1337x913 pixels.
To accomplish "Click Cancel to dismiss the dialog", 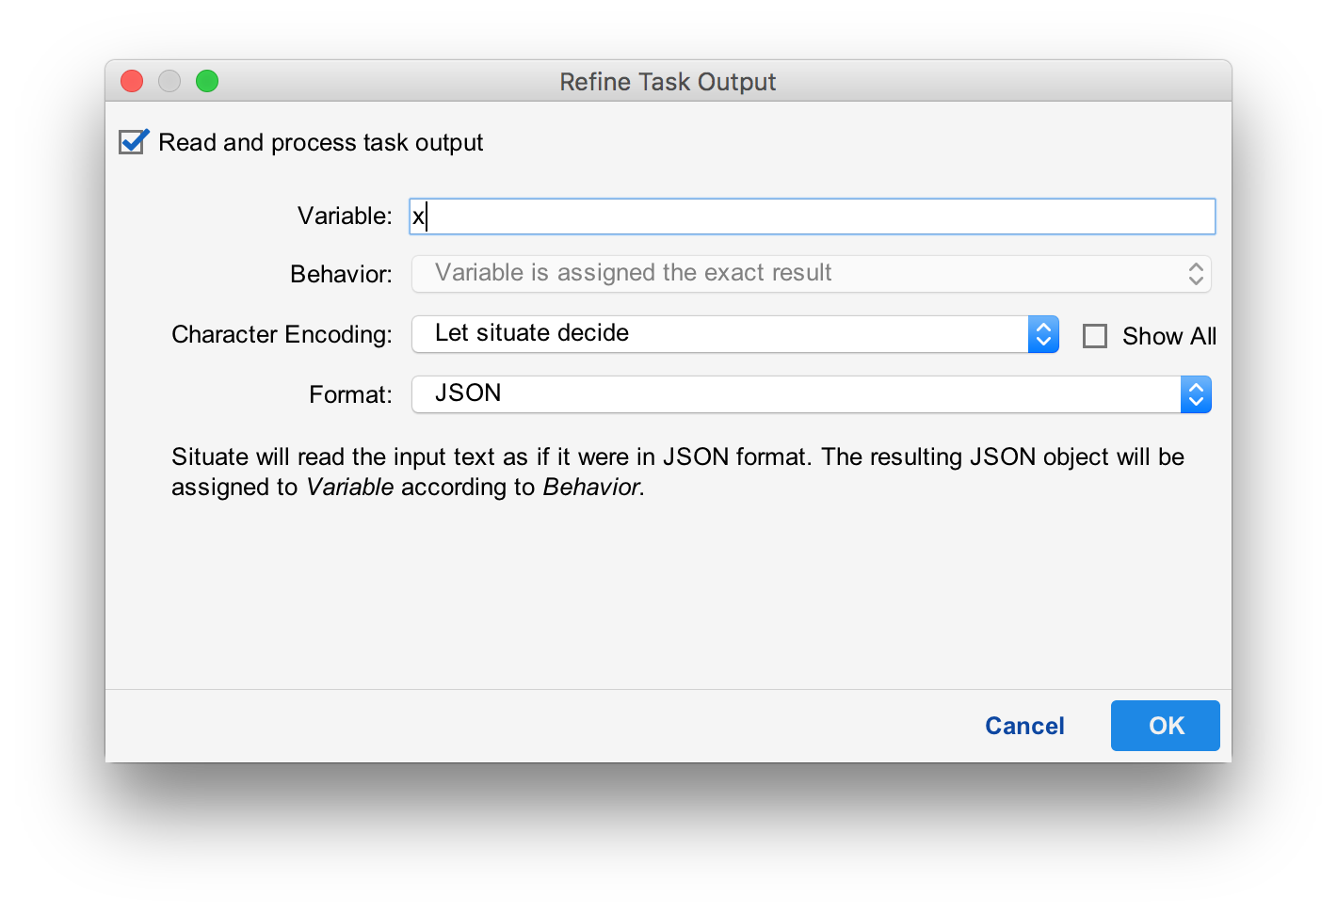I will coord(1024,725).
